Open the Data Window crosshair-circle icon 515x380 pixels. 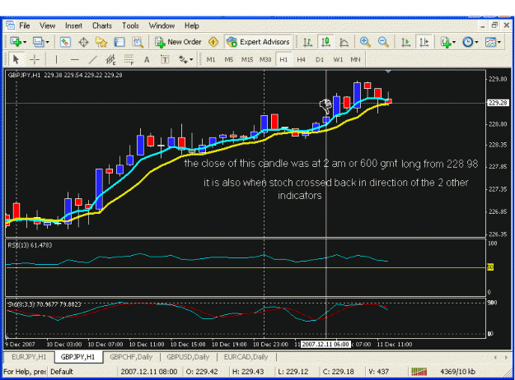(x=83, y=42)
